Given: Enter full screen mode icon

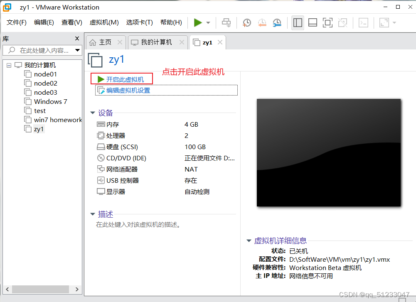Looking at the screenshot, I should (x=327, y=22).
